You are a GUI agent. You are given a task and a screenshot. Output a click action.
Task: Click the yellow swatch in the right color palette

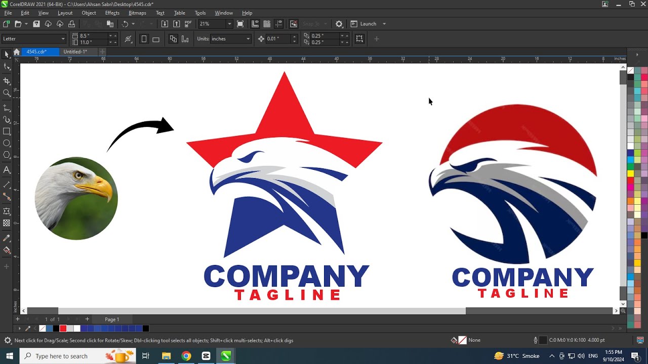630,173
